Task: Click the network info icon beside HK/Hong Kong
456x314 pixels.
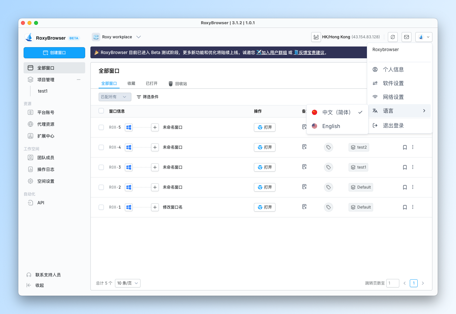Action: [316, 37]
